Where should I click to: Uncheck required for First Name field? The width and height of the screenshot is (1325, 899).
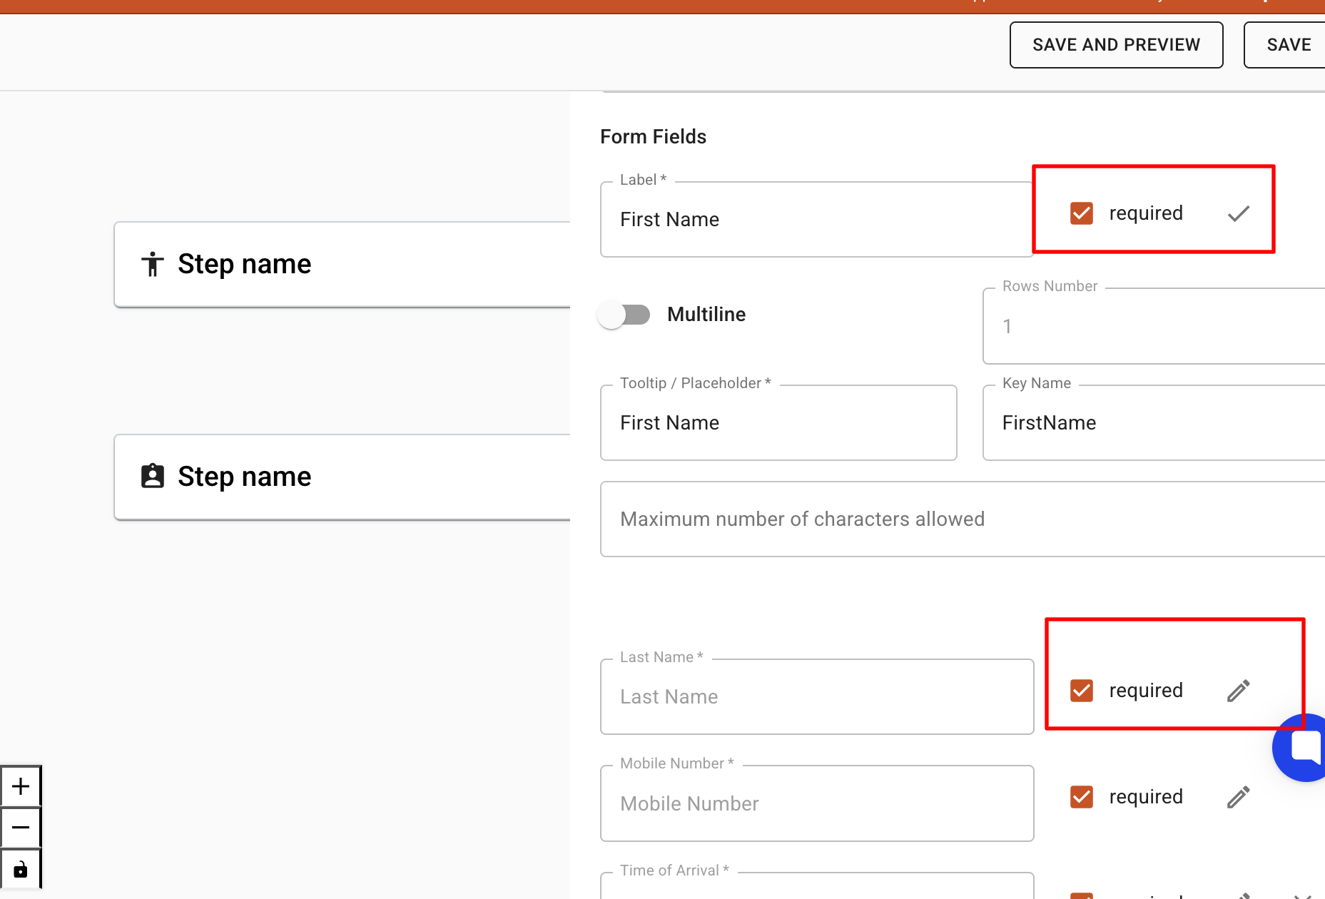[1082, 213]
